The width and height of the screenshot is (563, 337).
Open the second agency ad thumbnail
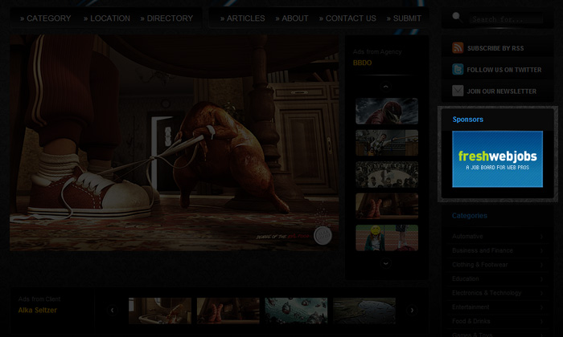click(387, 143)
